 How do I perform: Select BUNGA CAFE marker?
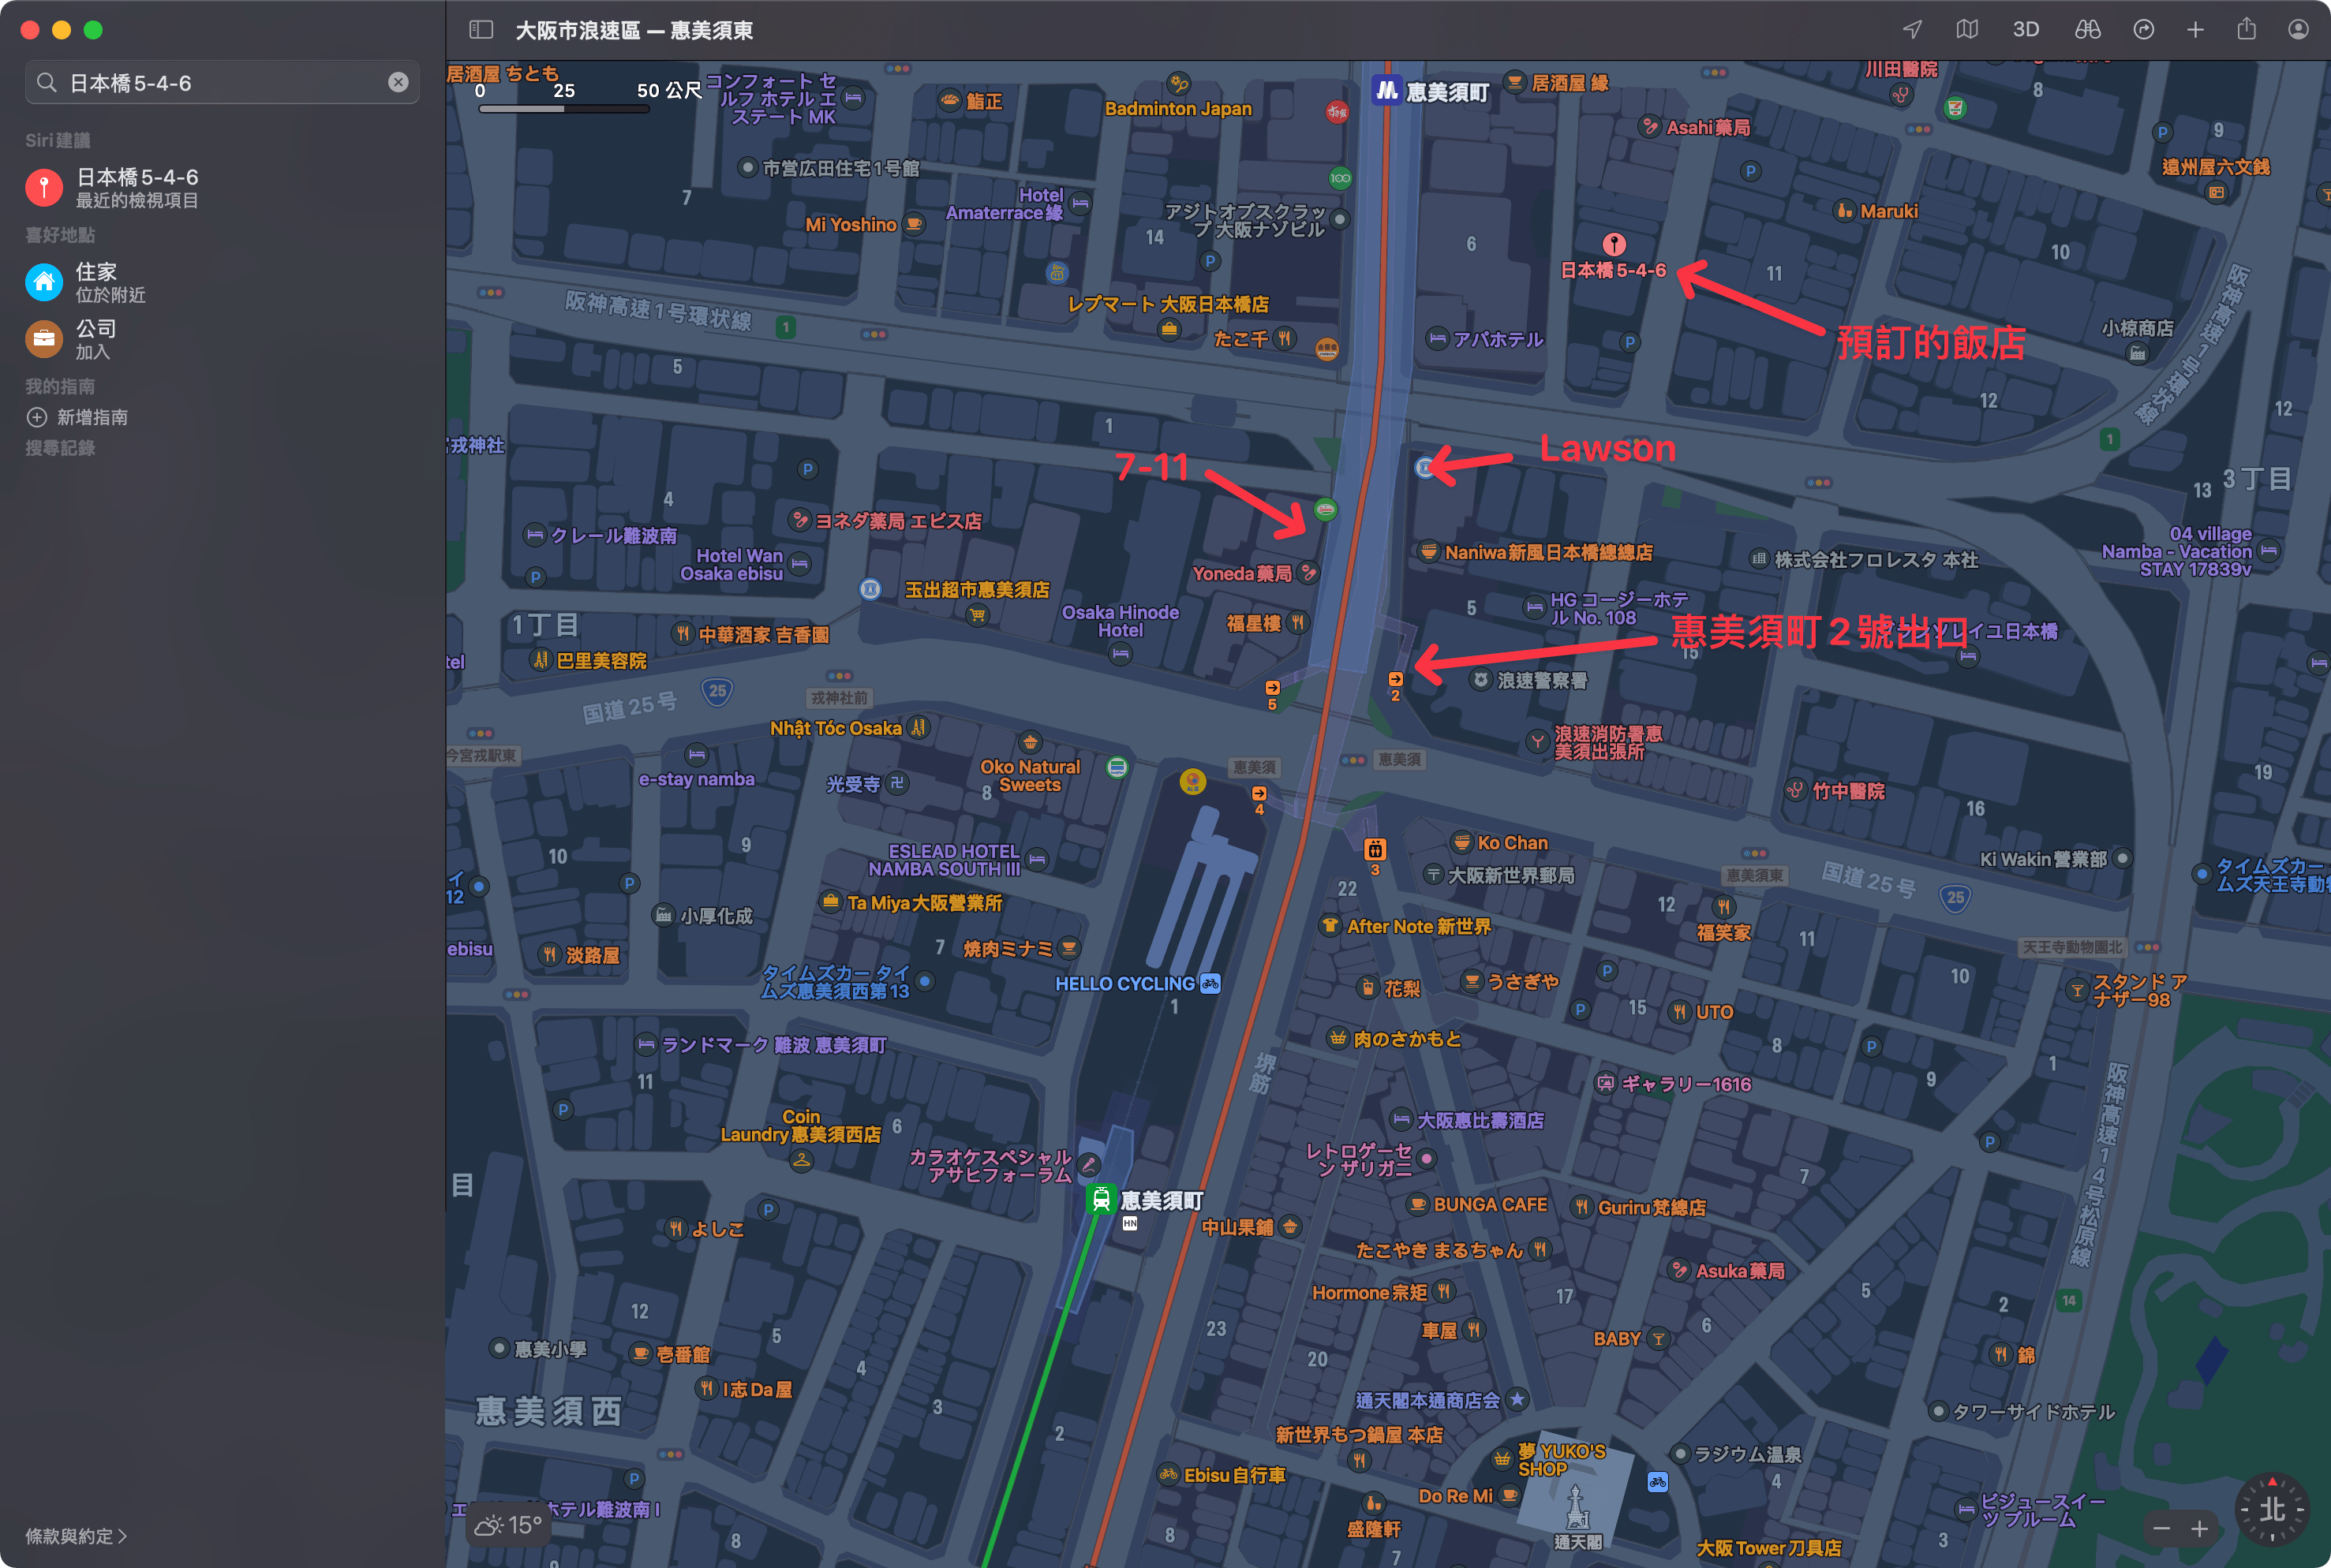pyautogui.click(x=1416, y=1204)
